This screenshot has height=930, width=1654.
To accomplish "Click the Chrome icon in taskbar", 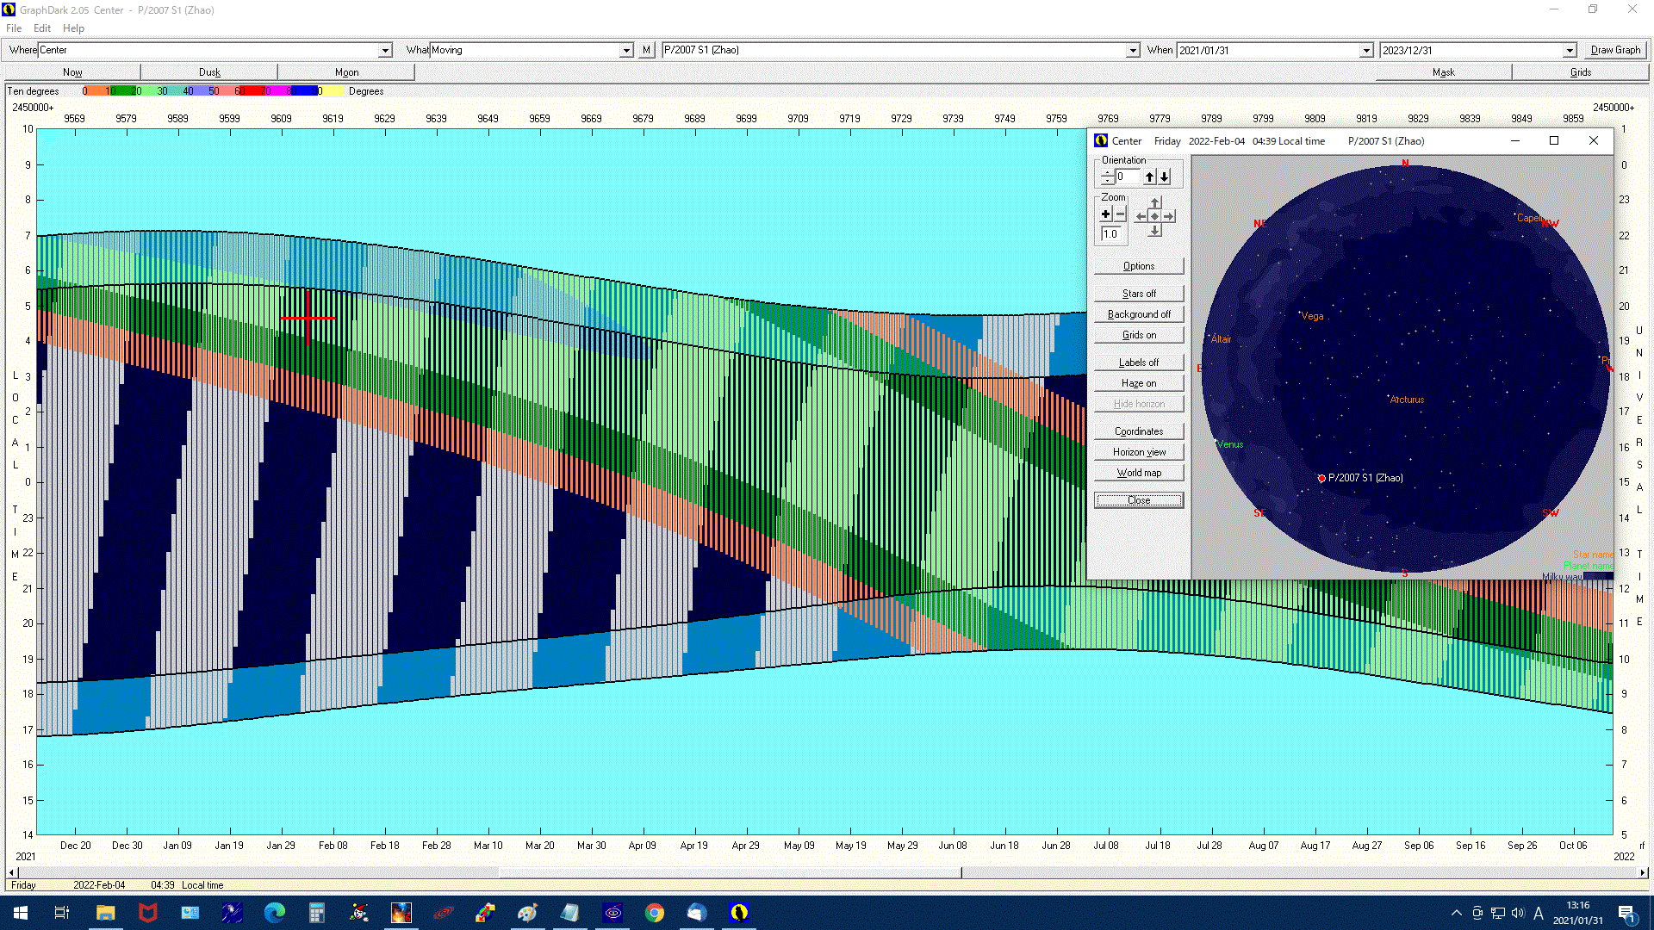I will [655, 913].
